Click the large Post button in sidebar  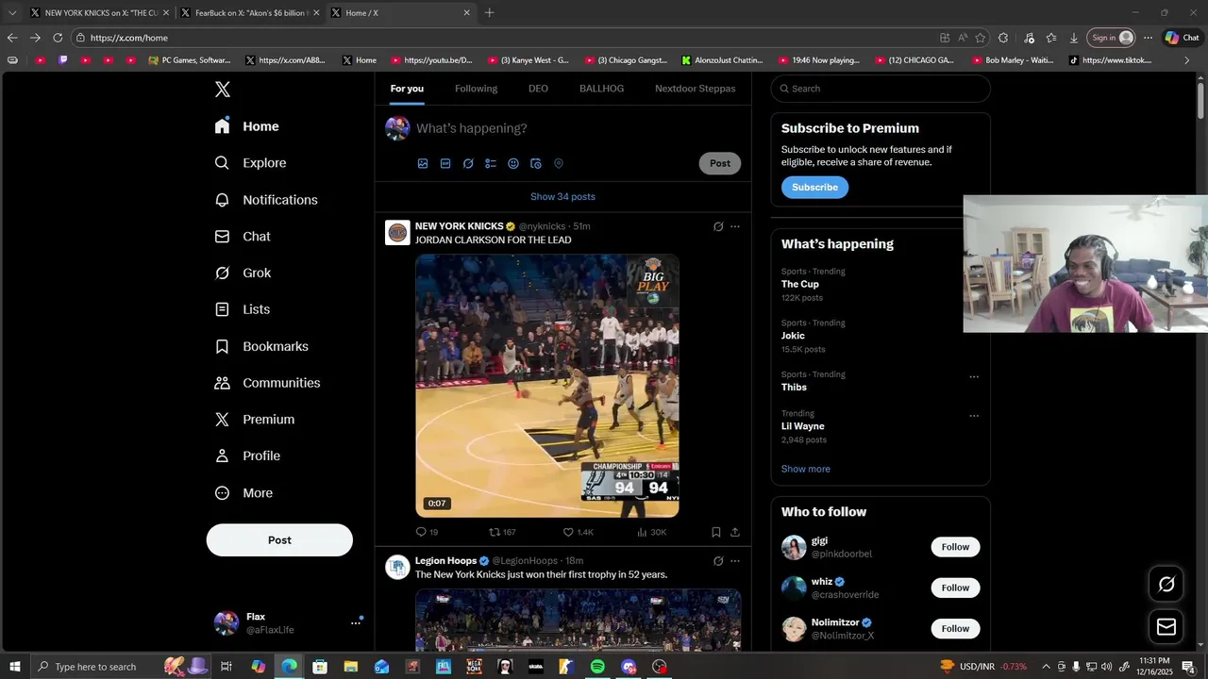pyautogui.click(x=279, y=540)
